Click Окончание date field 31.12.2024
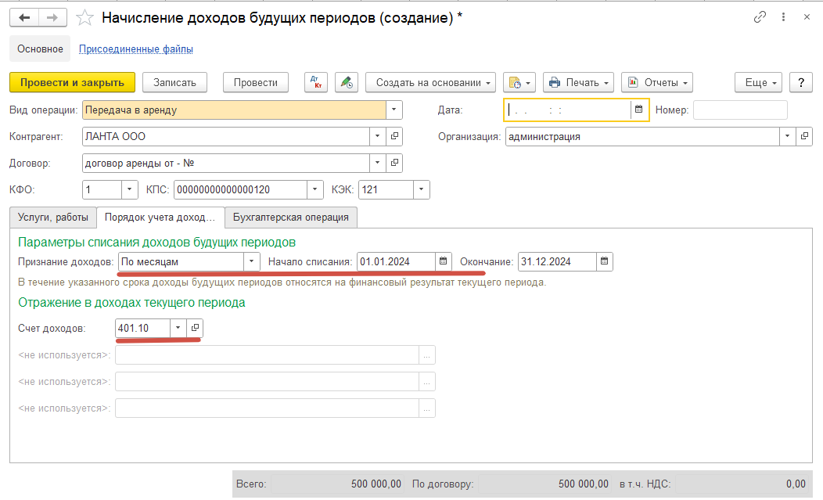Image resolution: width=823 pixels, height=500 pixels. click(558, 261)
